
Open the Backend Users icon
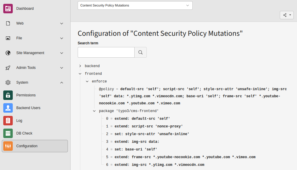[x=8, y=108]
